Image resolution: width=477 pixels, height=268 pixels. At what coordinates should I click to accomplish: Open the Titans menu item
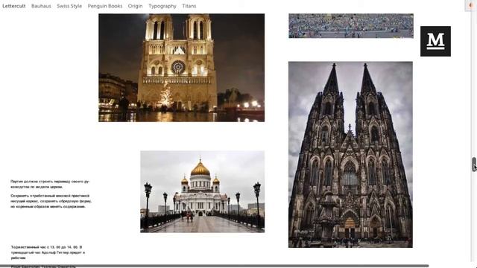click(x=189, y=6)
